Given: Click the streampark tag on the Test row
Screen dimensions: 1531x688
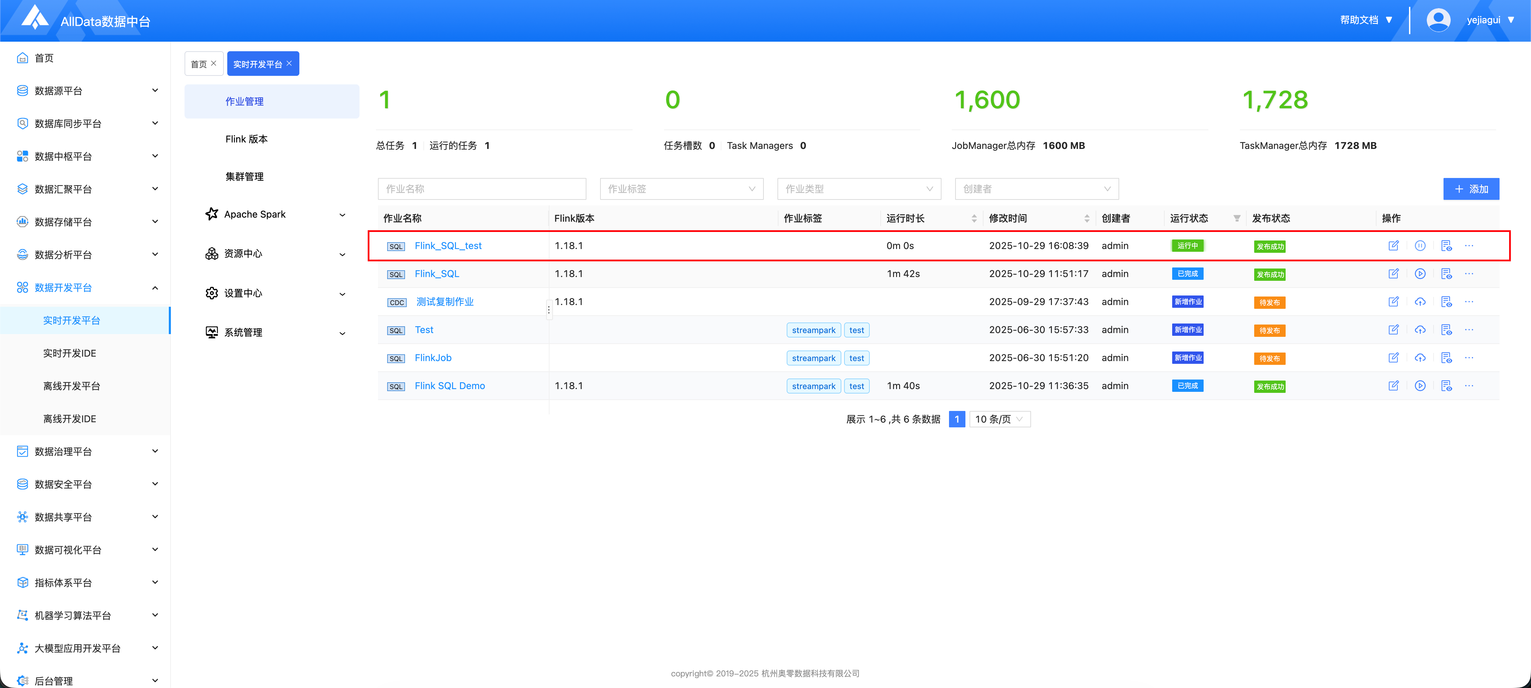Looking at the screenshot, I should tap(813, 330).
